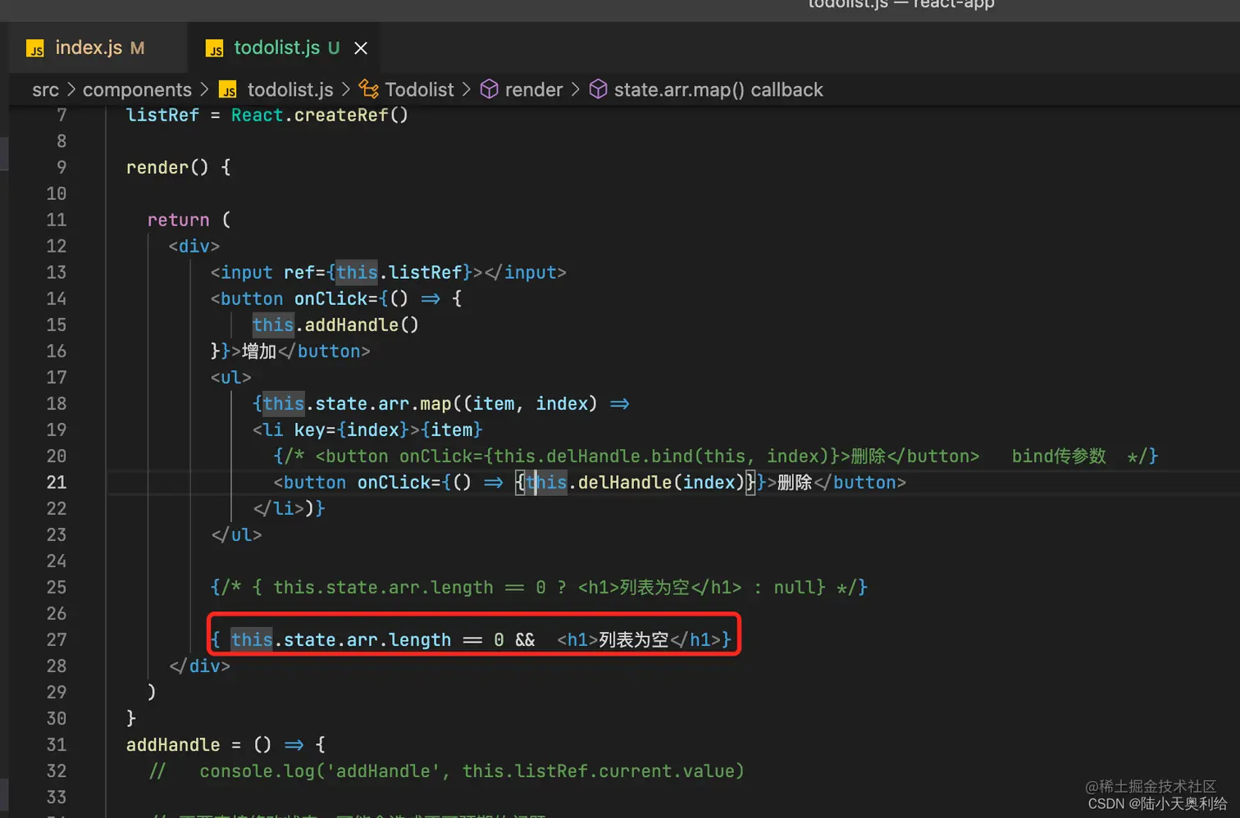Click the 'return (' statement

189,220
